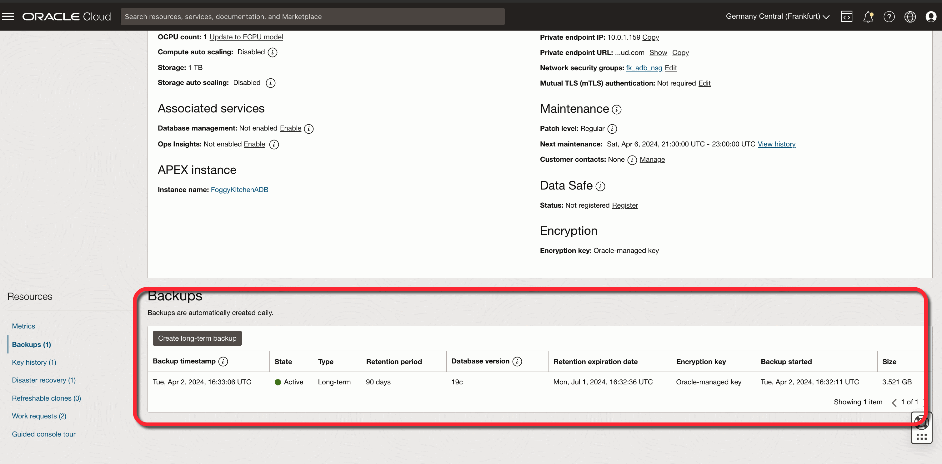Open the language globe menu
Image resolution: width=942 pixels, height=464 pixels.
coord(910,17)
